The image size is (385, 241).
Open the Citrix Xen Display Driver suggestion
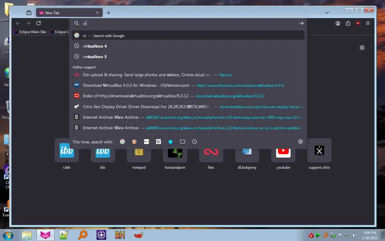(188, 107)
